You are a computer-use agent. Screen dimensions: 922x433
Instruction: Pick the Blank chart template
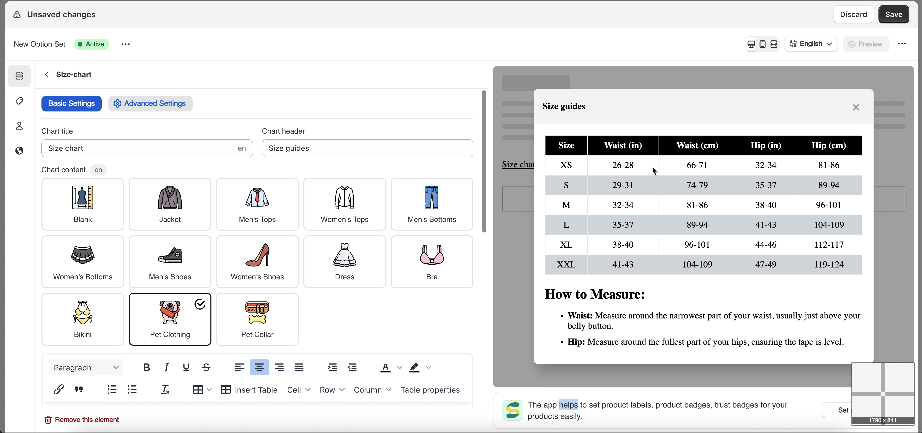click(x=83, y=204)
